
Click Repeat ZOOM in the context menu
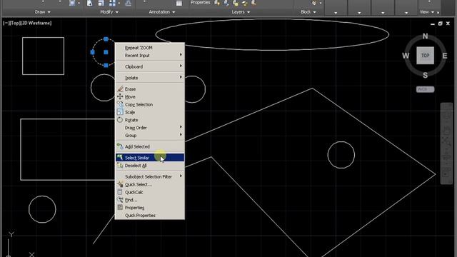[150, 48]
